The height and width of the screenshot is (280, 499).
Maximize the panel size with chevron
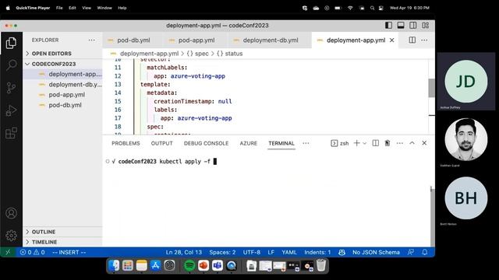click(x=412, y=143)
